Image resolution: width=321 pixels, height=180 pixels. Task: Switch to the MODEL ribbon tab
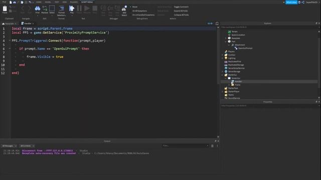48,2
